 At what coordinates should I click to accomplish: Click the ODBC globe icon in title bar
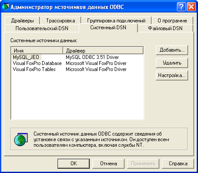pos(6,6)
